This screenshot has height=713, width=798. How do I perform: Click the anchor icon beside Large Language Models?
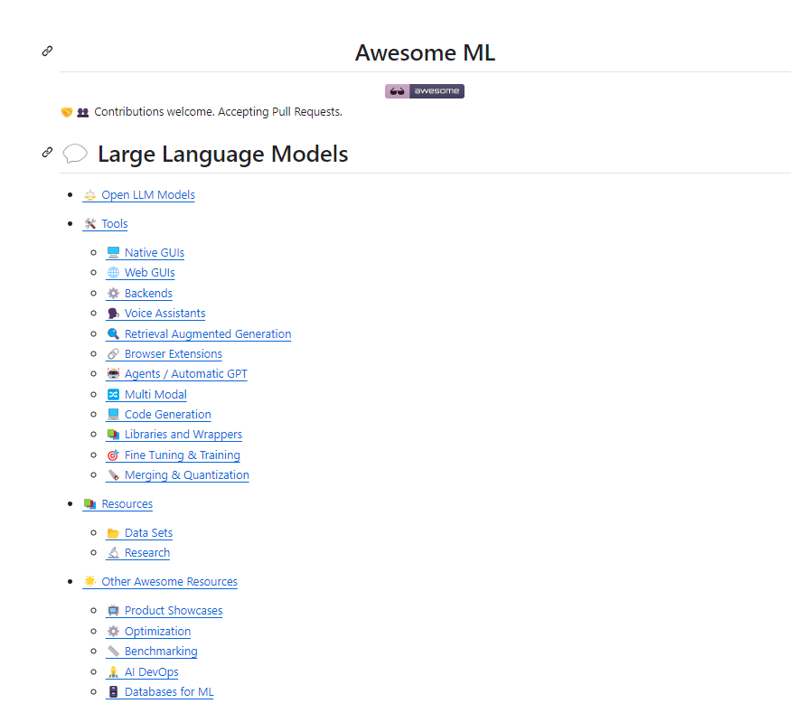[x=46, y=152]
